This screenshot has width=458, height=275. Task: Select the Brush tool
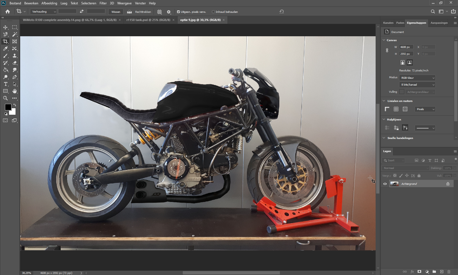click(x=5, y=56)
